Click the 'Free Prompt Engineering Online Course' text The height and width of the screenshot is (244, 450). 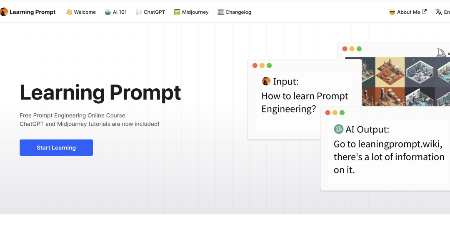point(72,116)
